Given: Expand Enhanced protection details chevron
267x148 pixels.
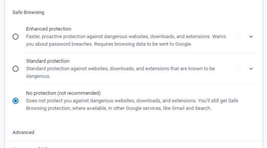Looking at the screenshot, I should coord(251,37).
